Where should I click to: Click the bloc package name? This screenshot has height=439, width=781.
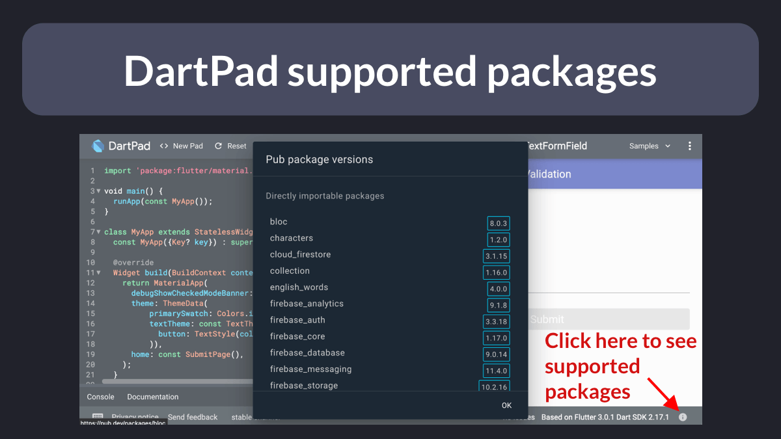[x=279, y=222]
